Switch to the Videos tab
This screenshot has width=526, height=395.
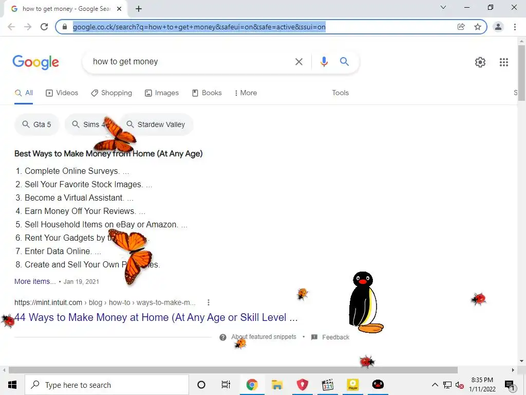62,93
